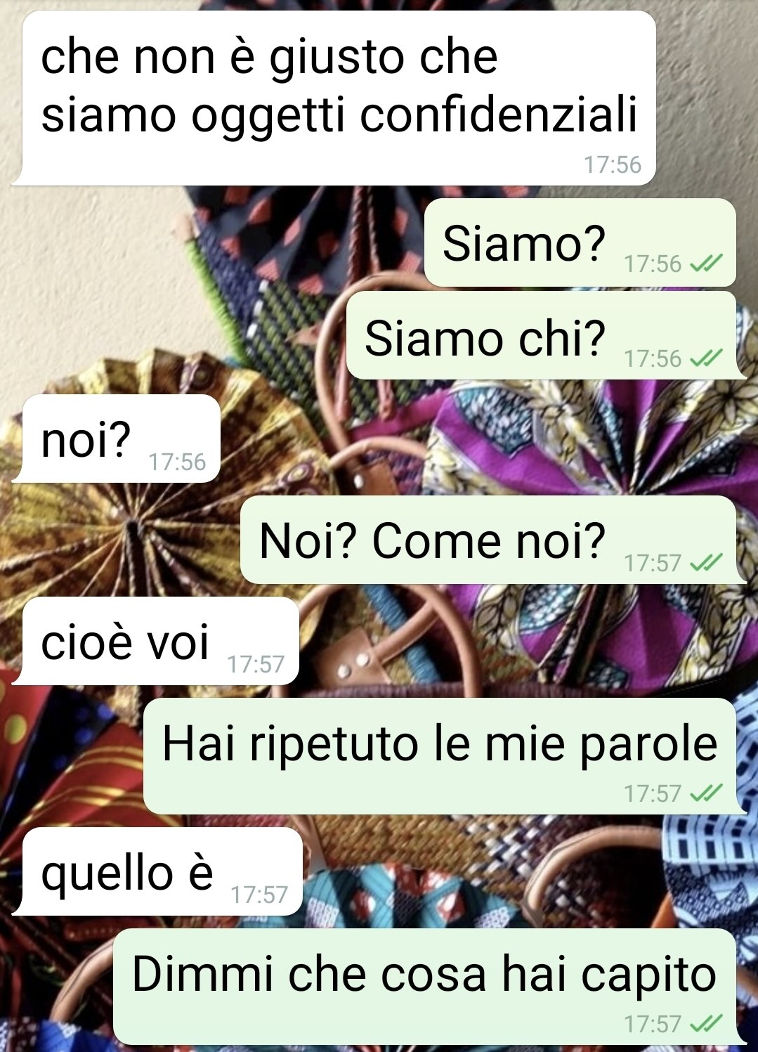Screen dimensions: 758x1052
Task: Tap the 17:56 timestamp on the first message
Action: coord(613,164)
